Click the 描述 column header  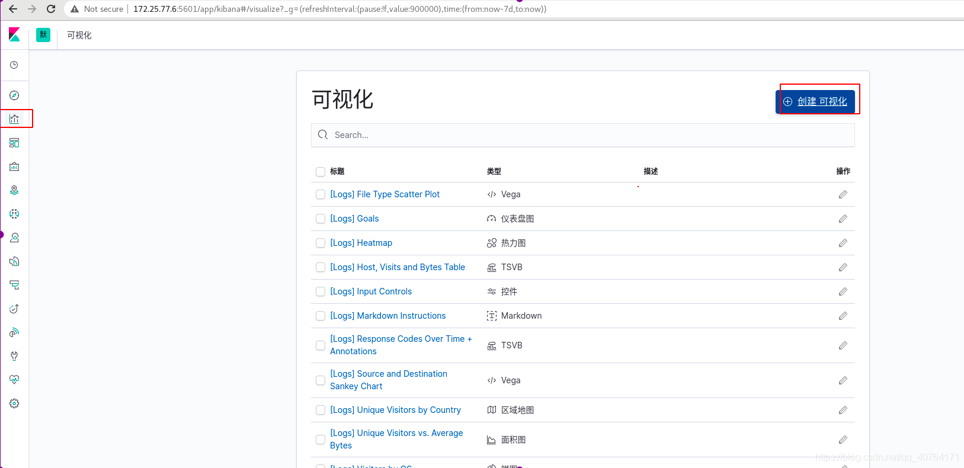pos(651,171)
